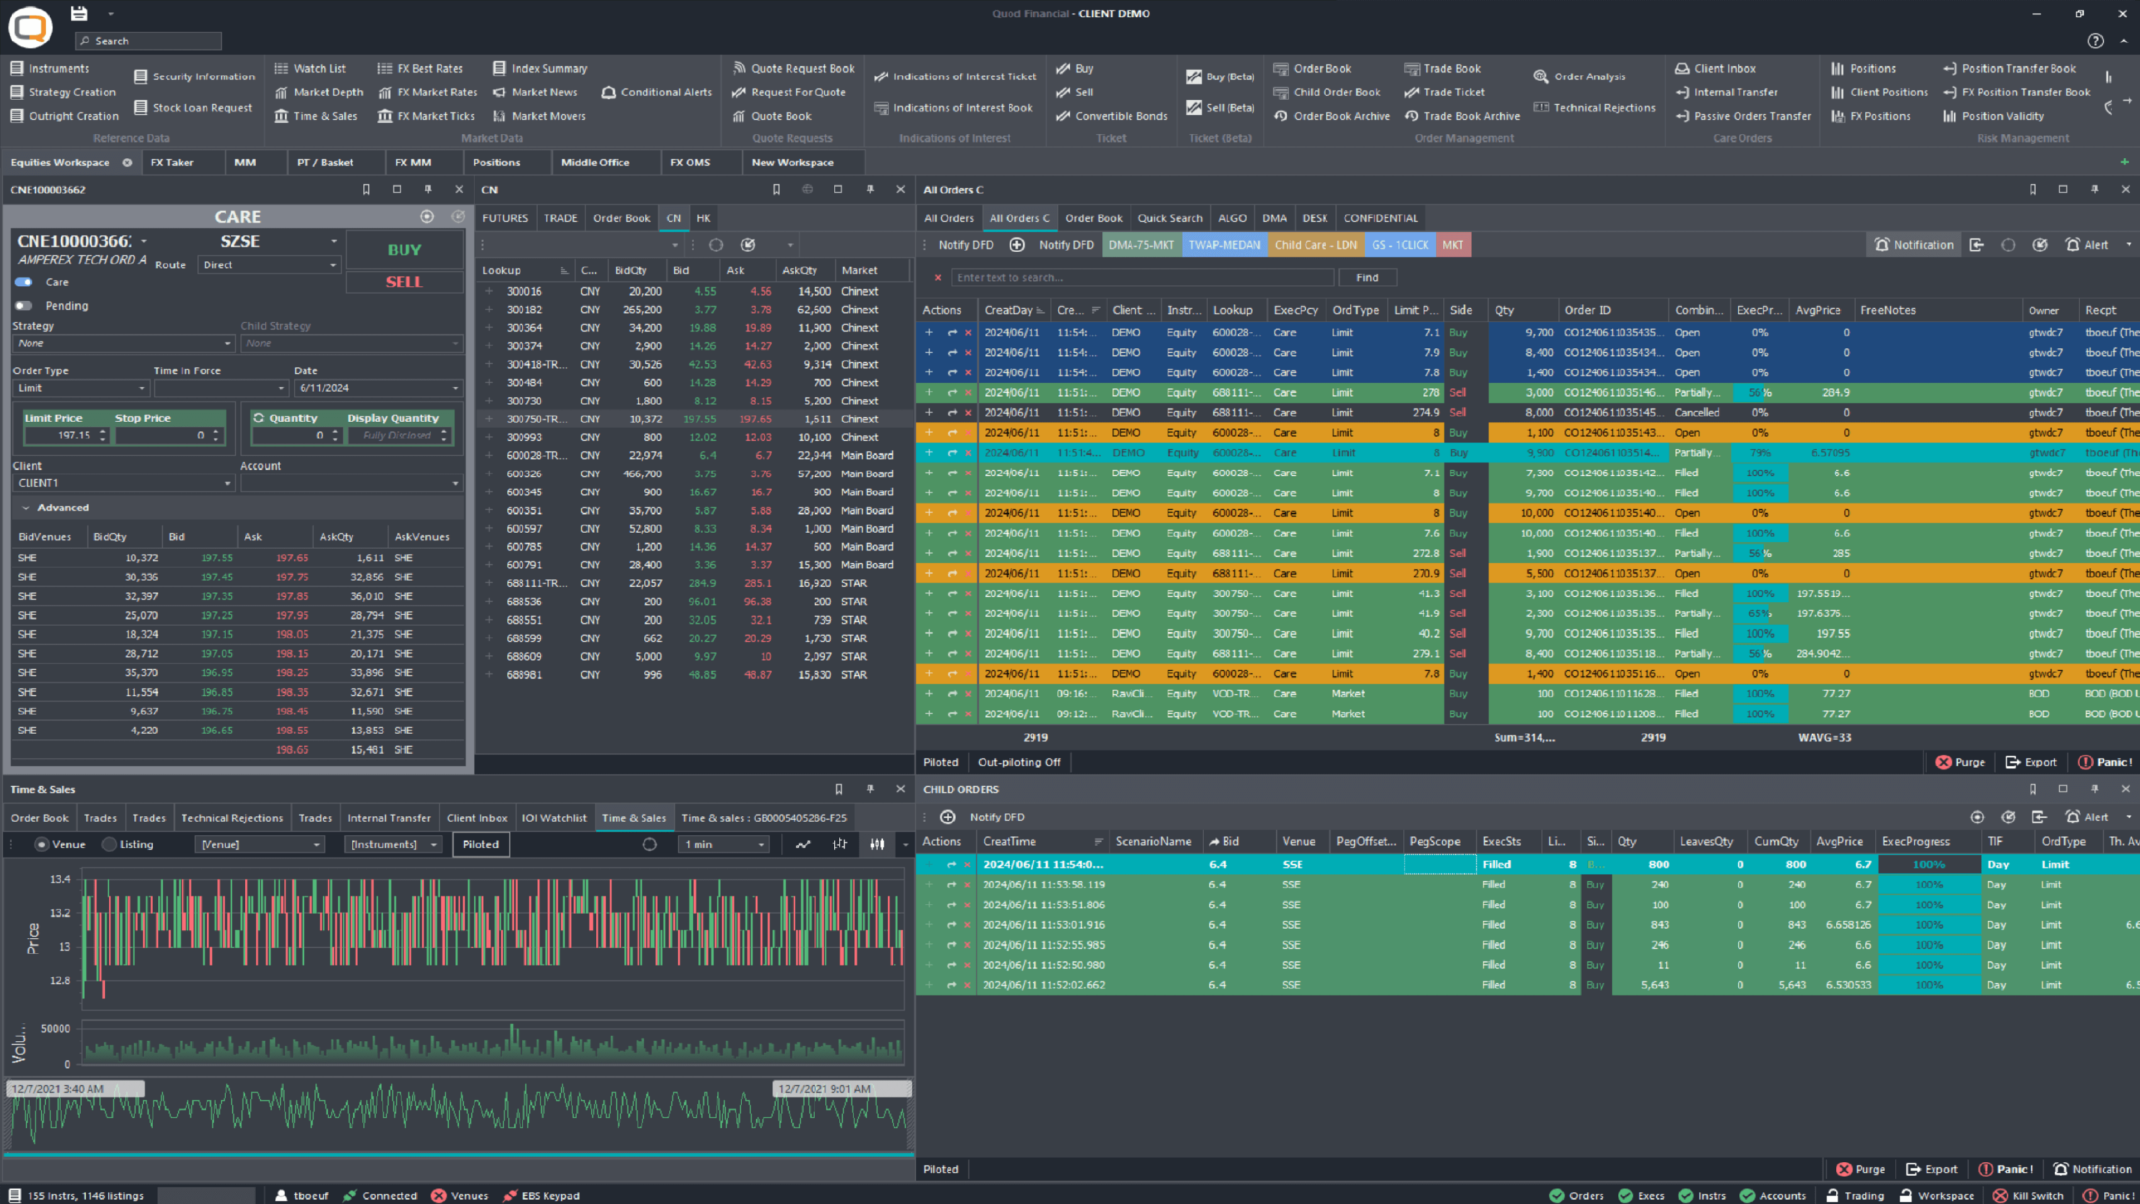Open the CONFIDENTIAL orders tab
2140x1204 pixels.
click(x=1380, y=218)
